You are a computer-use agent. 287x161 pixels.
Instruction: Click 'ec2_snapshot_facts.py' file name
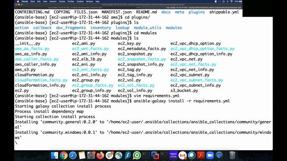click(142, 59)
